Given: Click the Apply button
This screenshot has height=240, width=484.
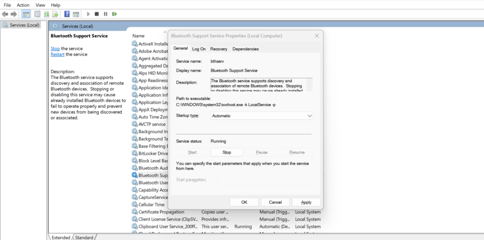Looking at the screenshot, I should [x=306, y=202].
